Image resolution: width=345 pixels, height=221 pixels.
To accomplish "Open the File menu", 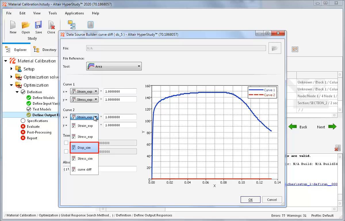I will pyautogui.click(x=9, y=13).
